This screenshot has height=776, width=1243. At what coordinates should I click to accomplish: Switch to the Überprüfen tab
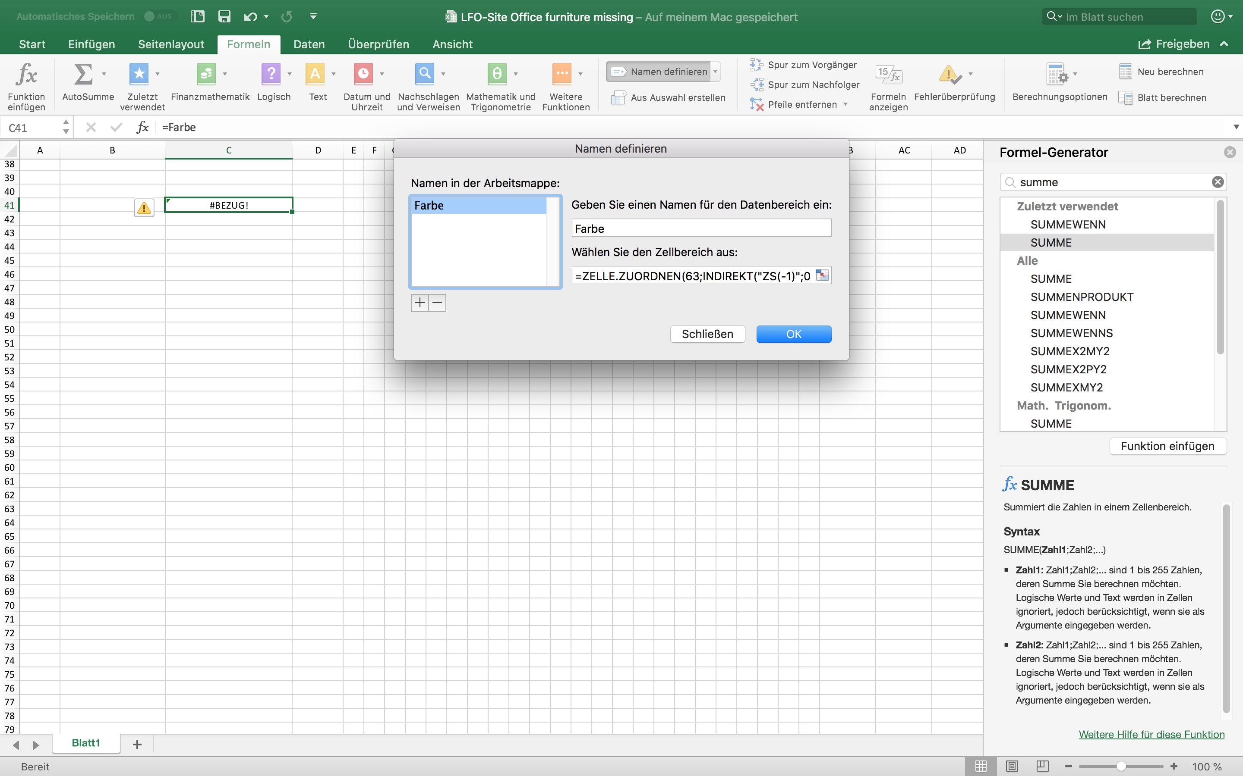pos(378,44)
